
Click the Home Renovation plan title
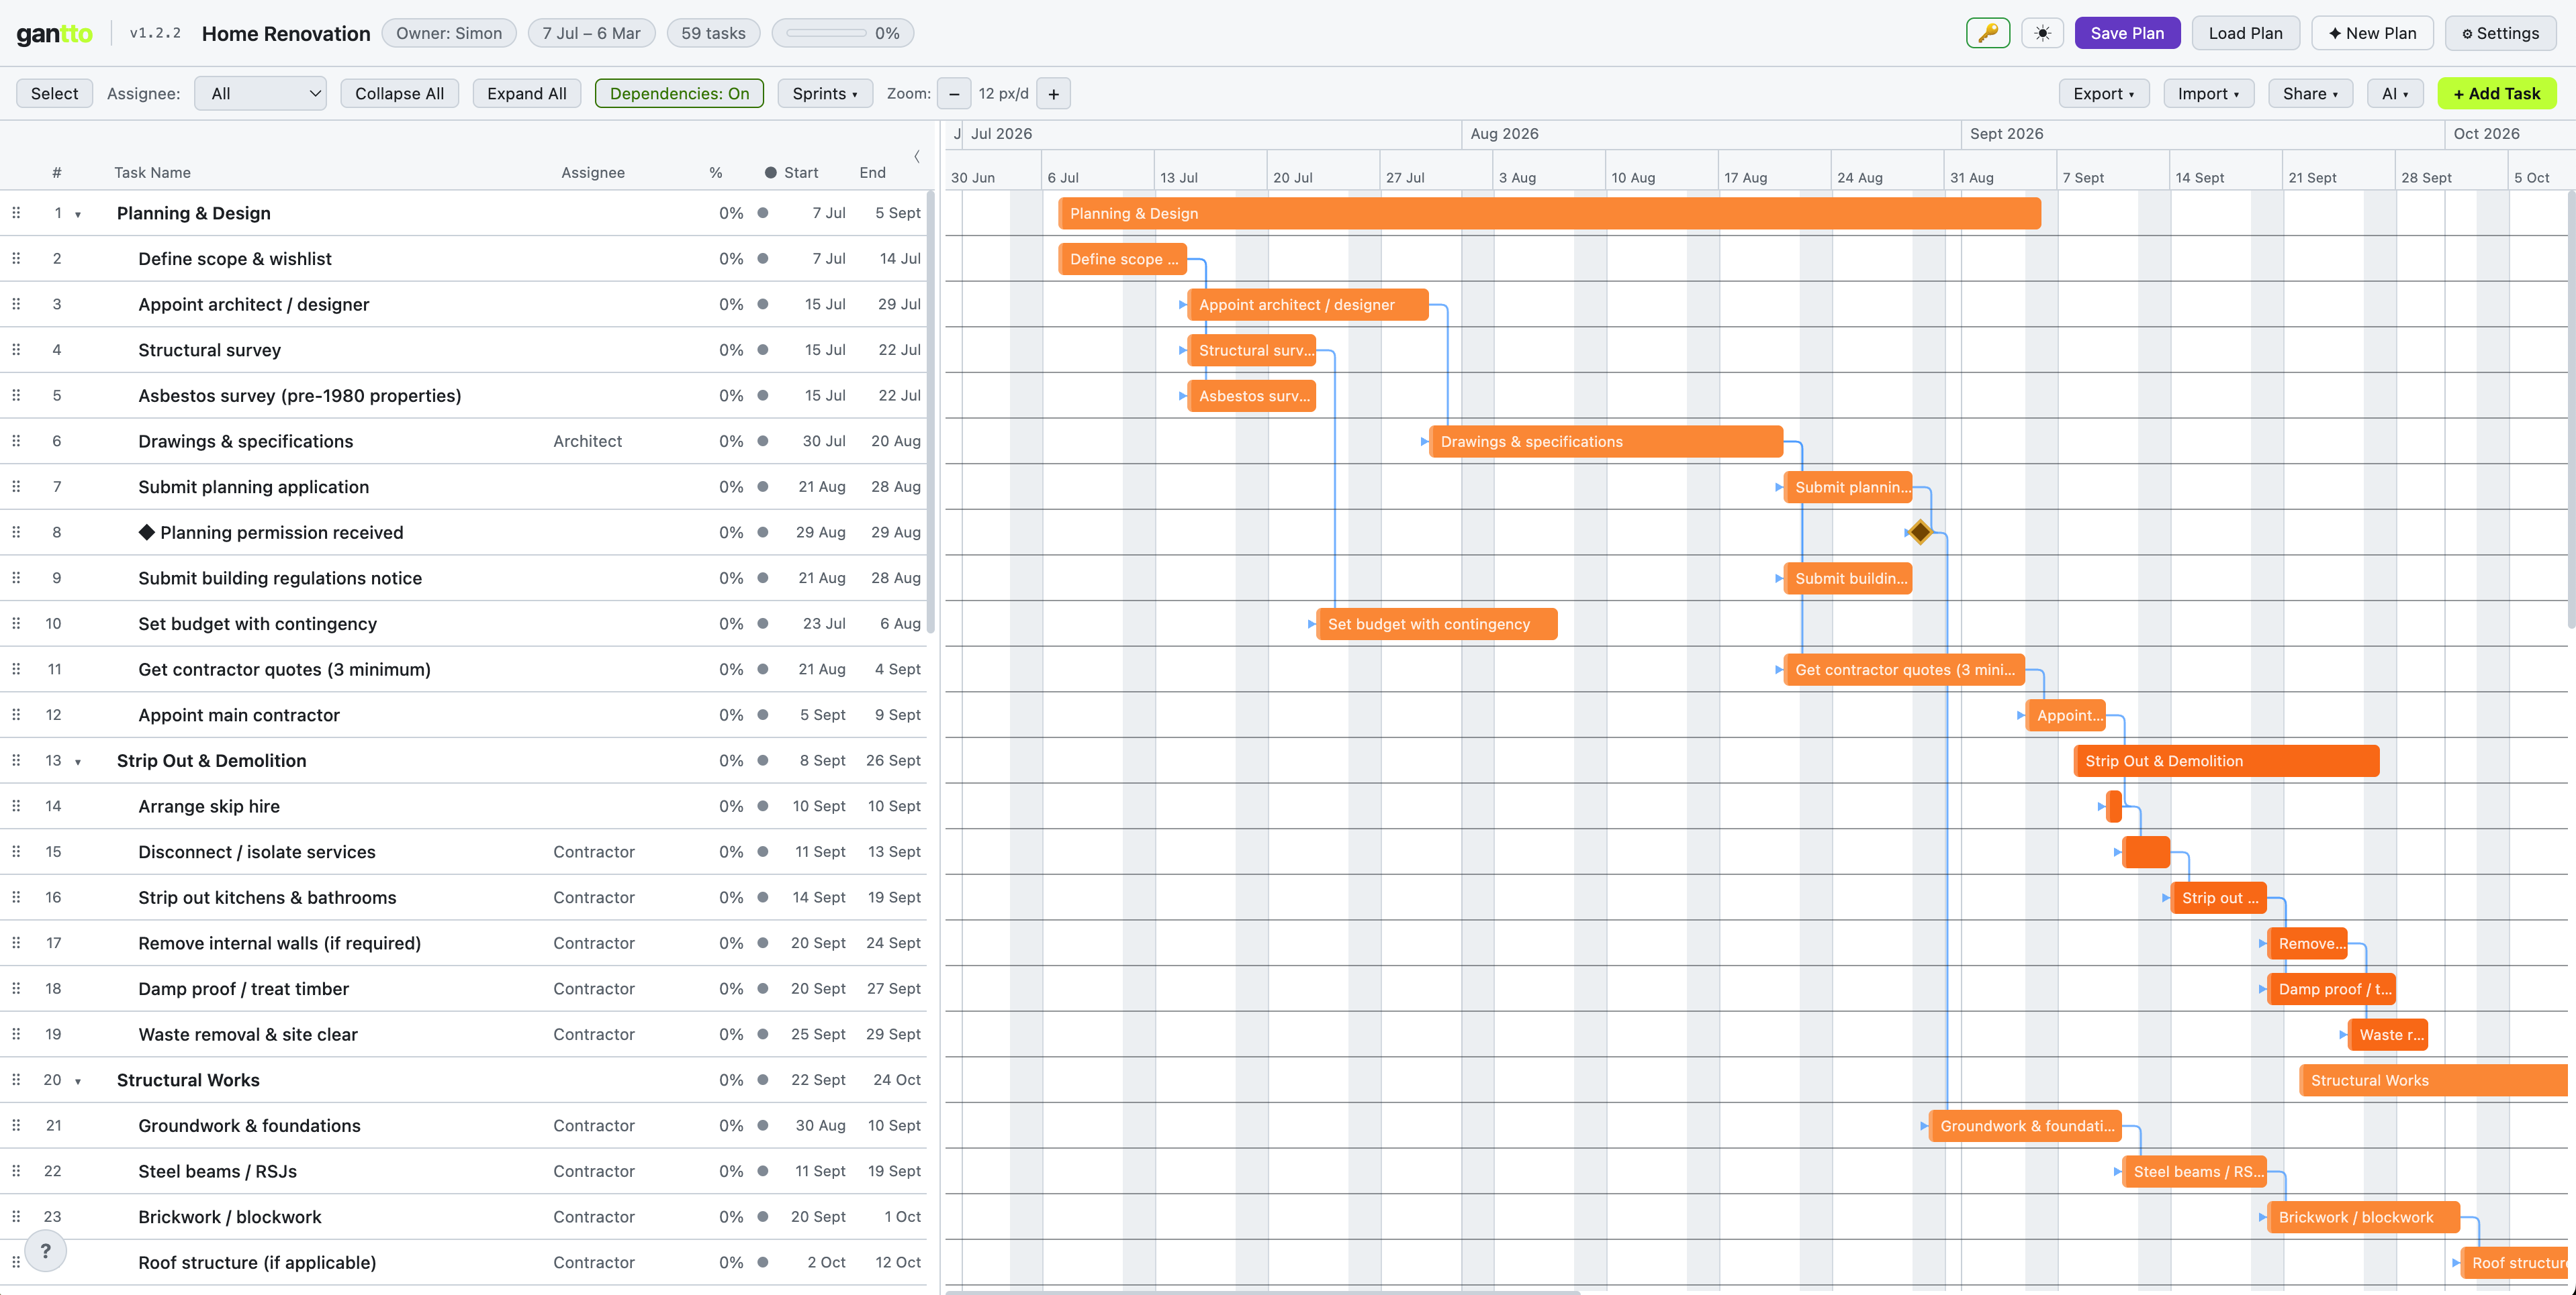point(286,33)
